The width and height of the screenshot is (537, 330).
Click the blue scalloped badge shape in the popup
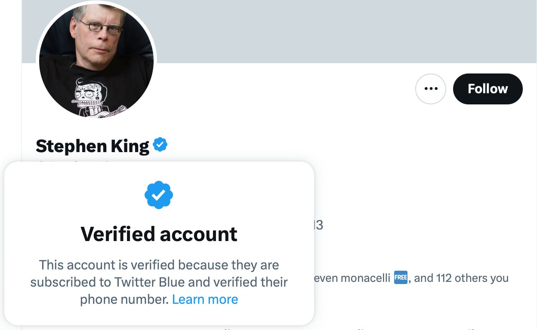coord(159,195)
